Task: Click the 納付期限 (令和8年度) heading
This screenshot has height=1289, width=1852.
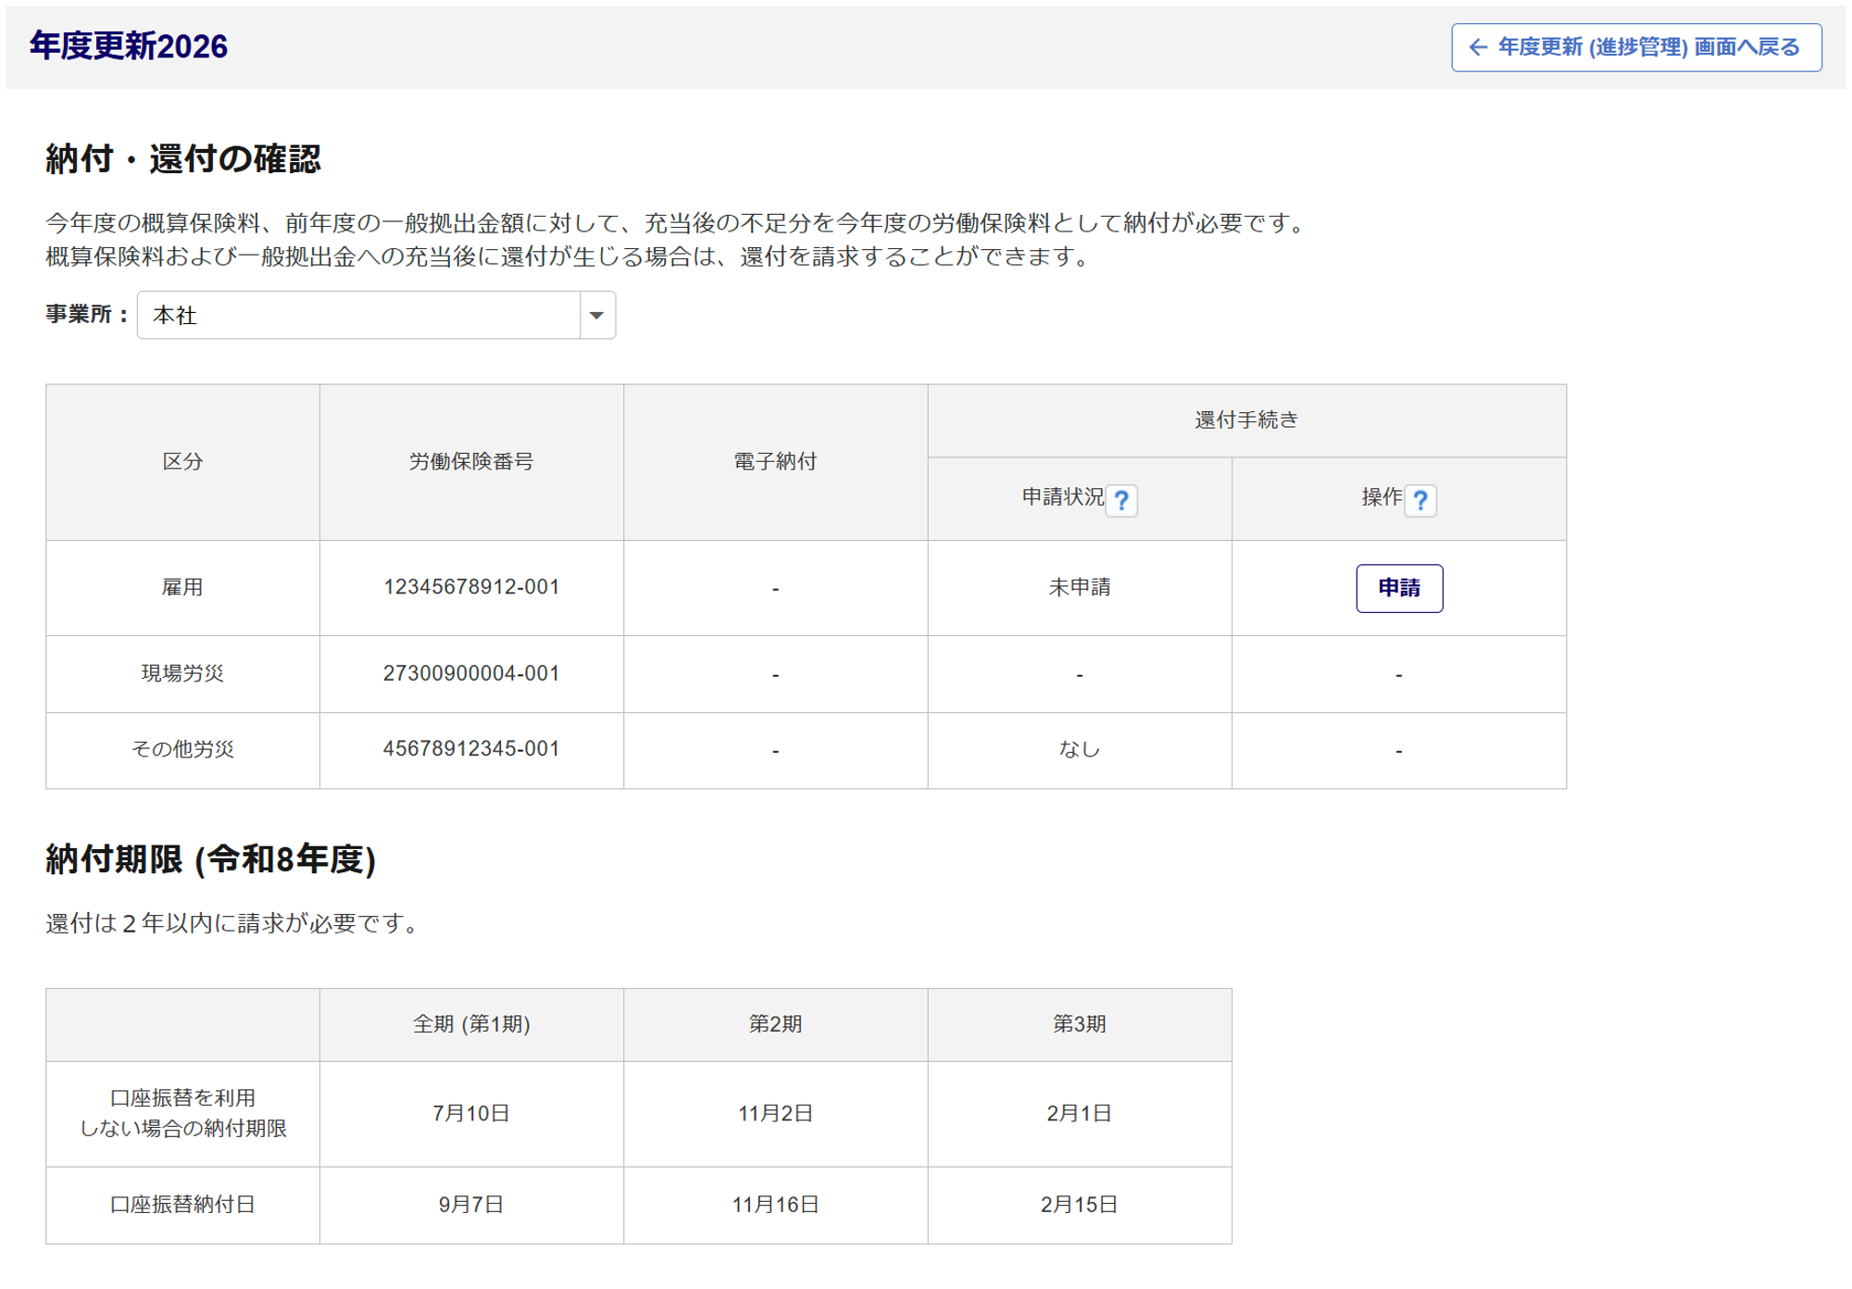Action: [211, 859]
